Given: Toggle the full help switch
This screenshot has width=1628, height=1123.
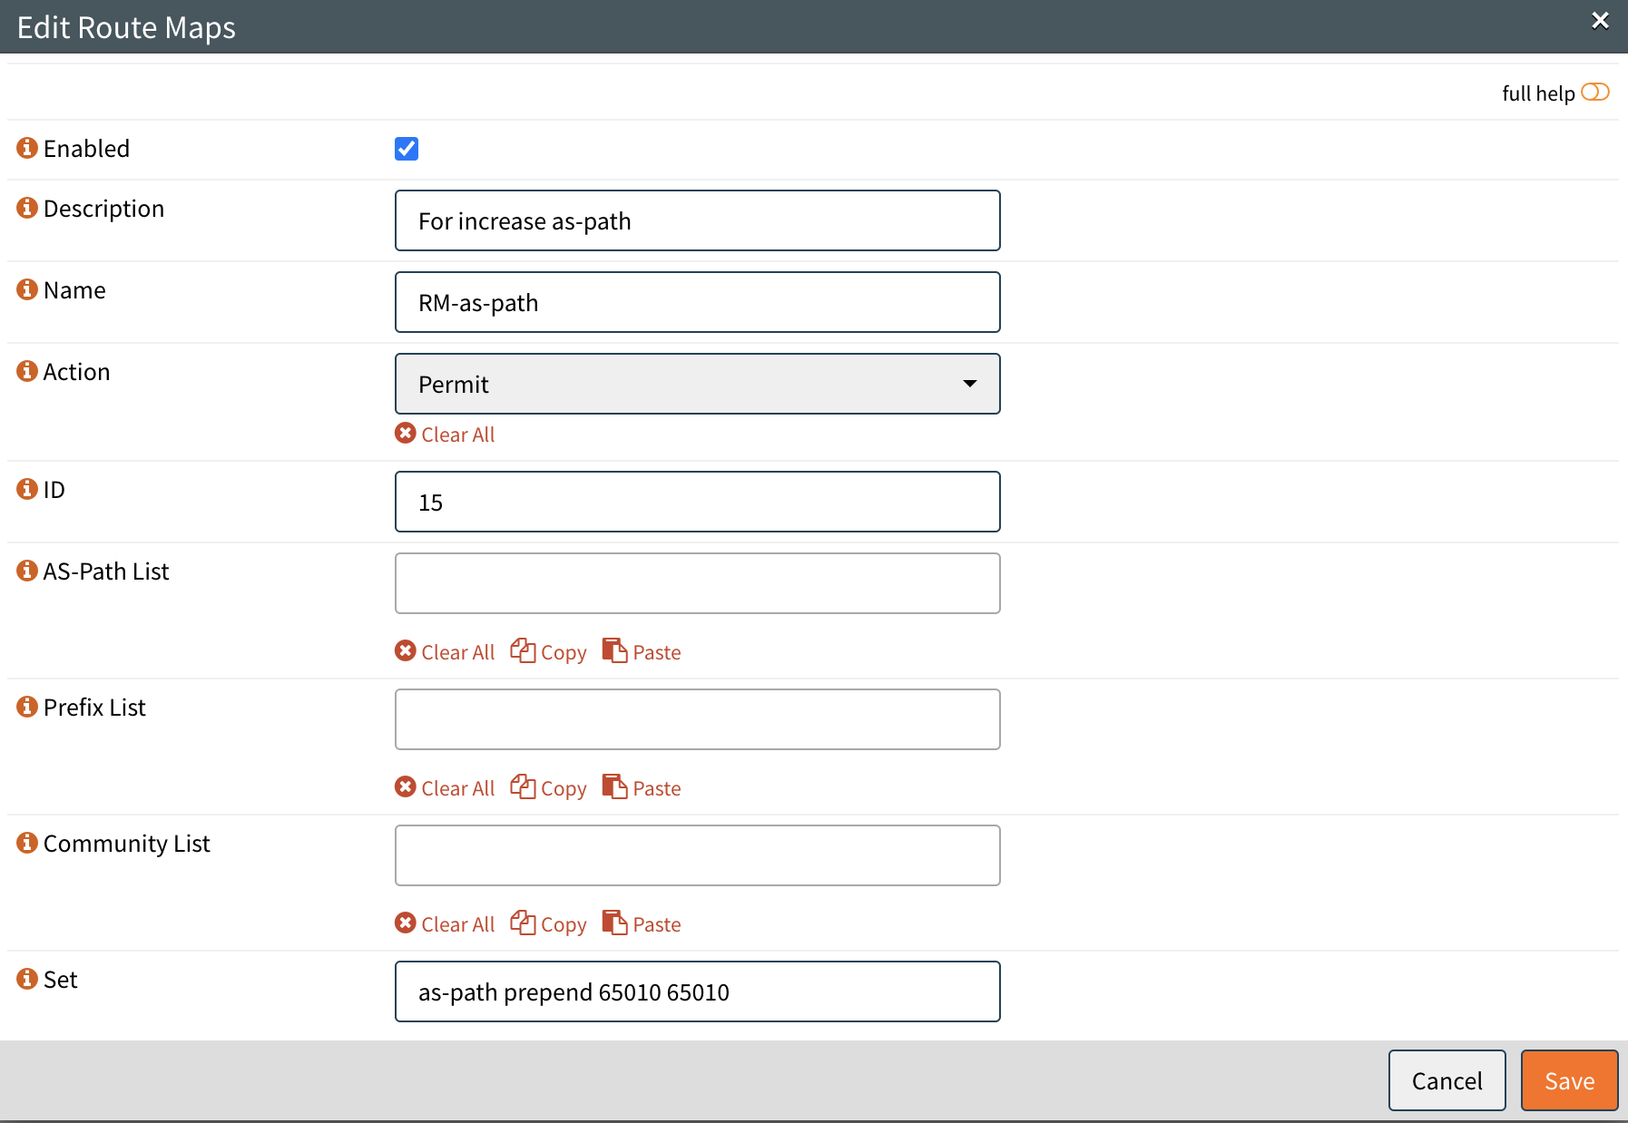Looking at the screenshot, I should 1595,93.
